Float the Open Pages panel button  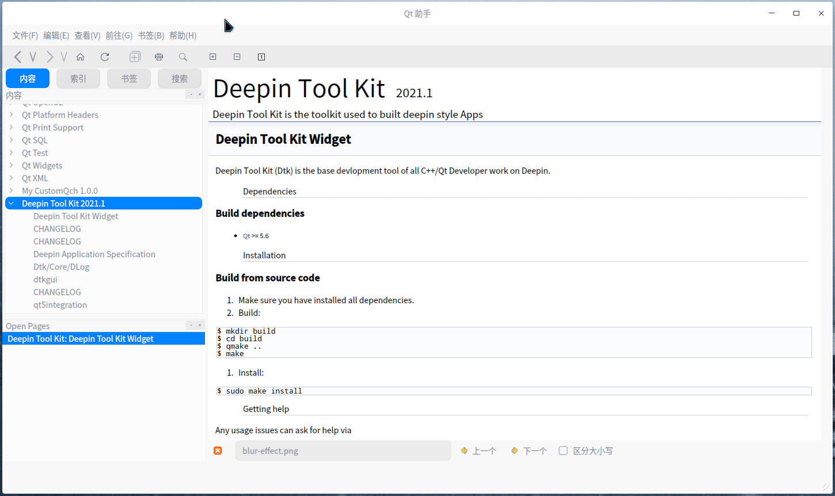pos(191,325)
